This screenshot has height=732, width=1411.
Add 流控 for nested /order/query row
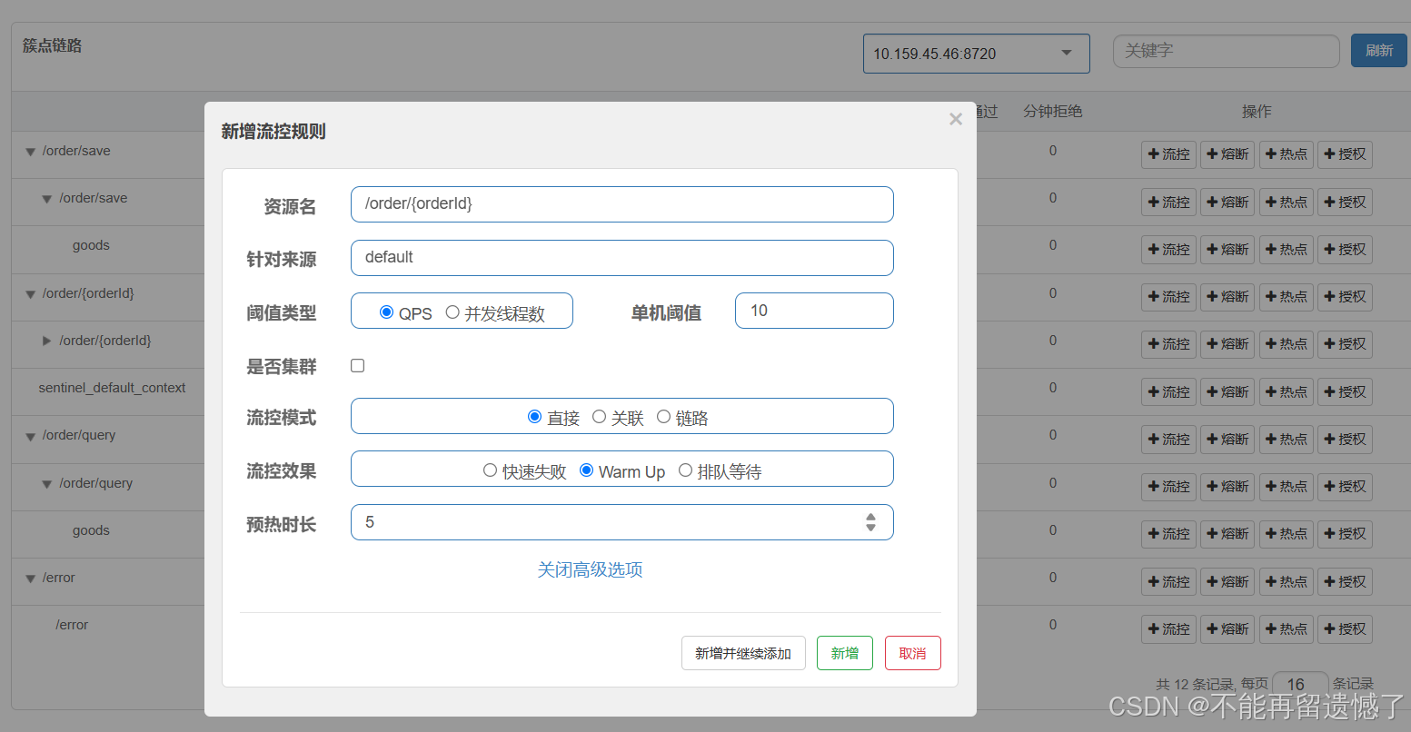tap(1168, 487)
